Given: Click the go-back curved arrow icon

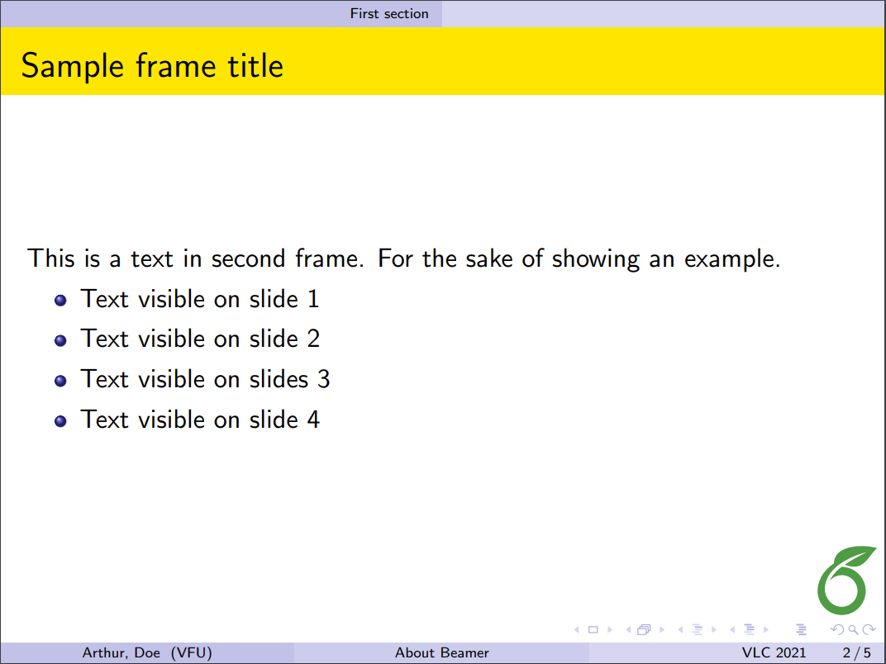Looking at the screenshot, I should (x=836, y=630).
